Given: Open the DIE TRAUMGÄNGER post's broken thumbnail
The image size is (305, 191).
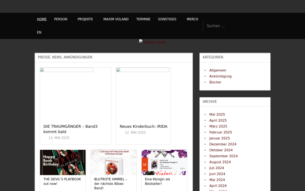Looking at the screenshot, I should pyautogui.click(x=66, y=70).
